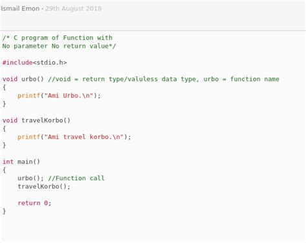Click the "int main()" line
The height and width of the screenshot is (243, 306).
[21, 162]
